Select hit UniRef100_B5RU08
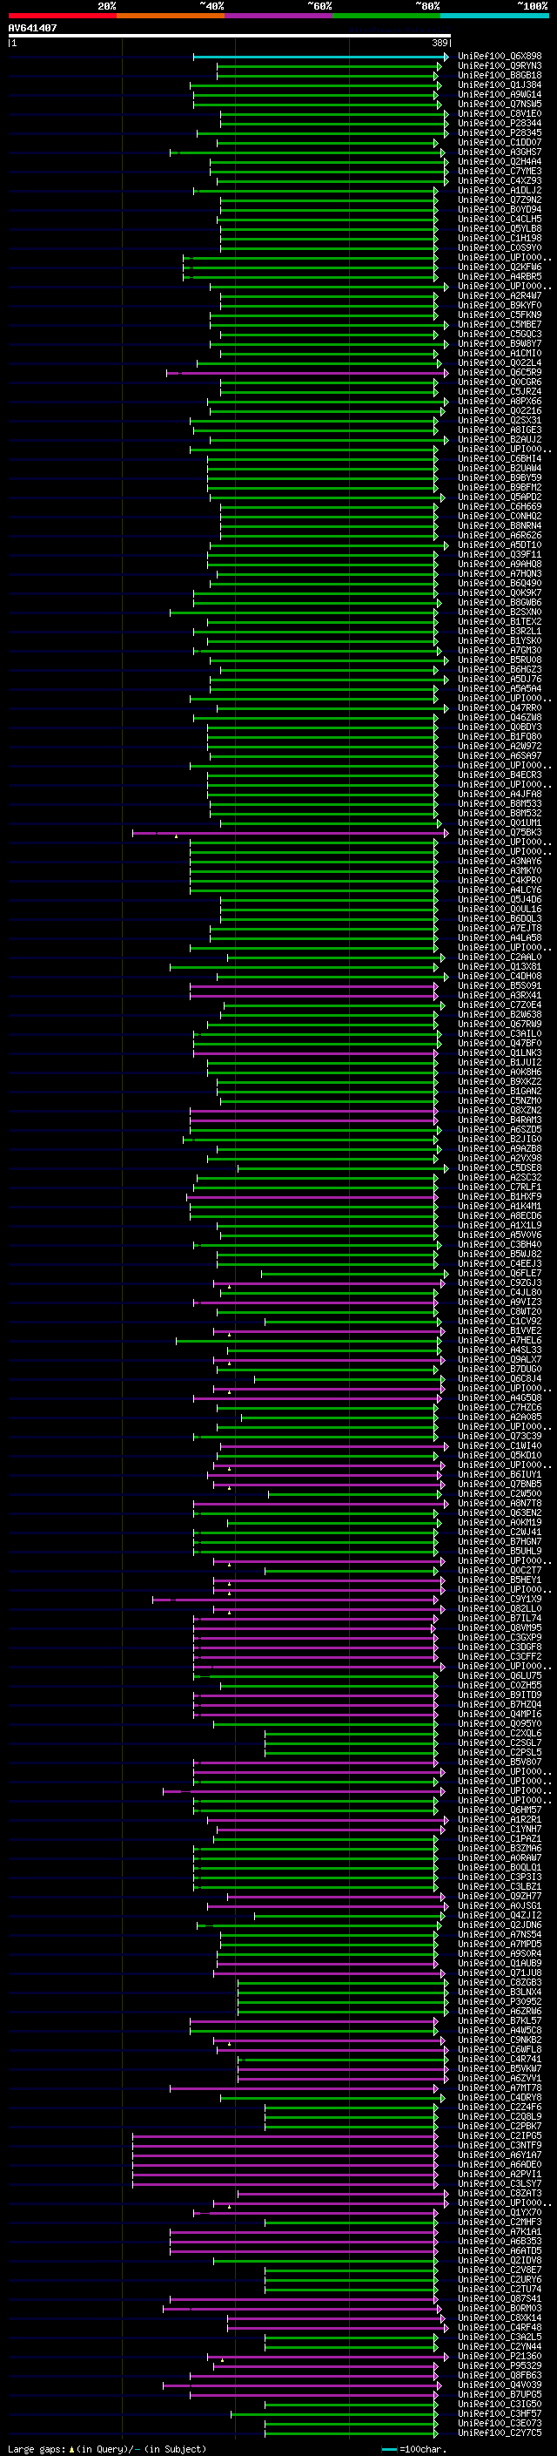The height and width of the screenshot is (2456, 557). 500,660
